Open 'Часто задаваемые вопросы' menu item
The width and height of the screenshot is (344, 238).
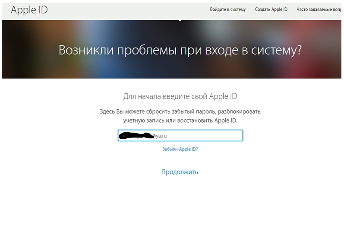[319, 9]
